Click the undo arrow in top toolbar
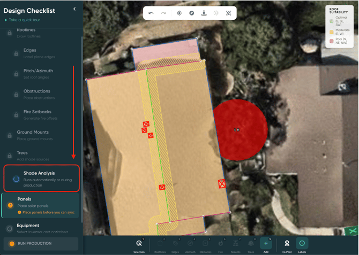 (x=151, y=13)
